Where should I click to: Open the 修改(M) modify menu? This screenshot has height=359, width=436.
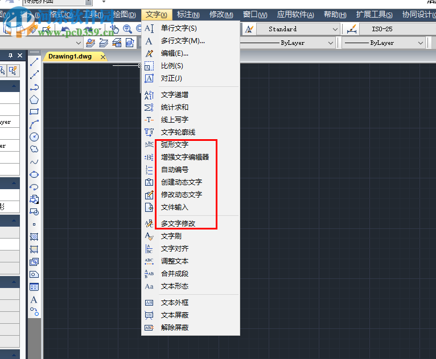[x=221, y=15]
